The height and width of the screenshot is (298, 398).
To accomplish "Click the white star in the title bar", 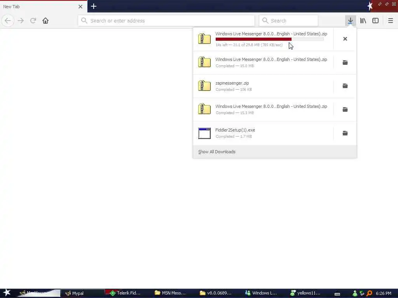I will [x=370, y=6].
